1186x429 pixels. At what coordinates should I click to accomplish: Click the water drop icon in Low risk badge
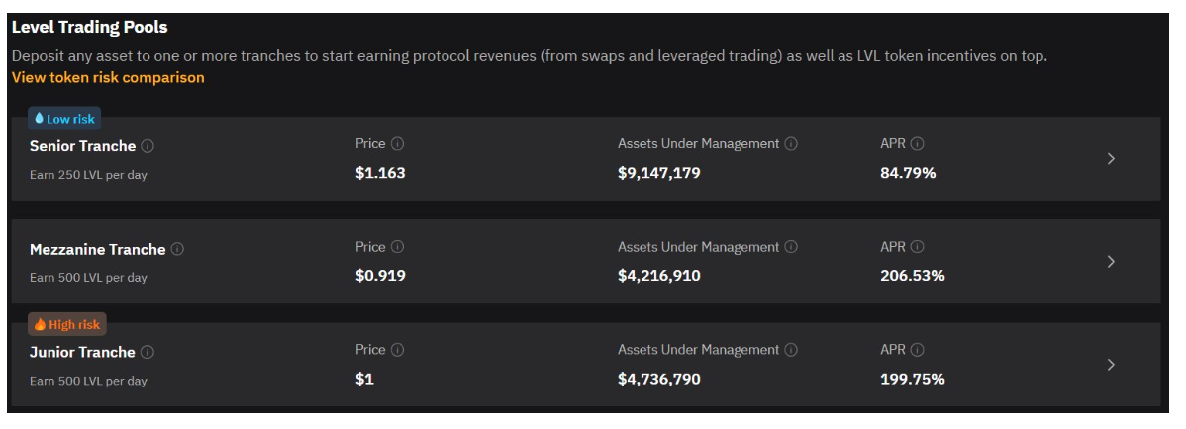40,118
